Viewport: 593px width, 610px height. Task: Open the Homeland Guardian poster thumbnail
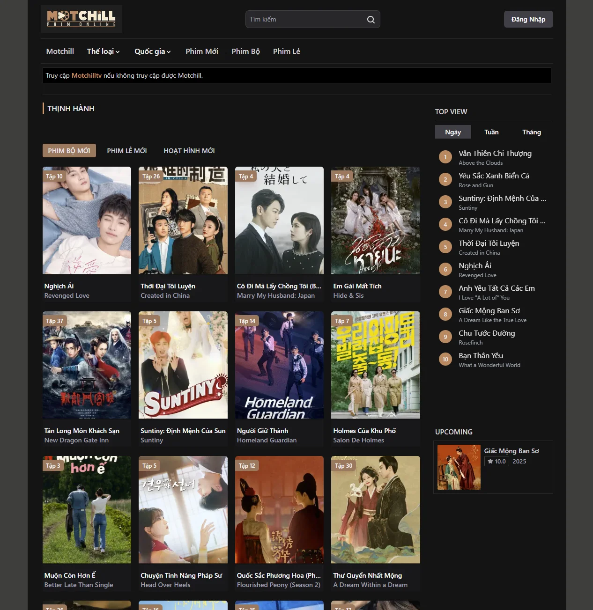pyautogui.click(x=279, y=365)
